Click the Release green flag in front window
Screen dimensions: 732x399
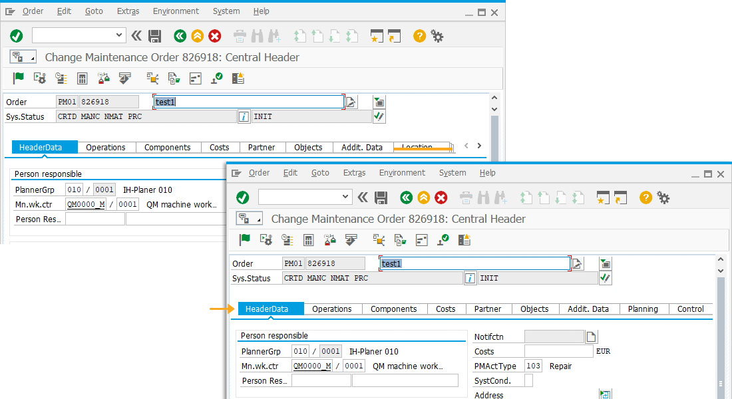[245, 240]
